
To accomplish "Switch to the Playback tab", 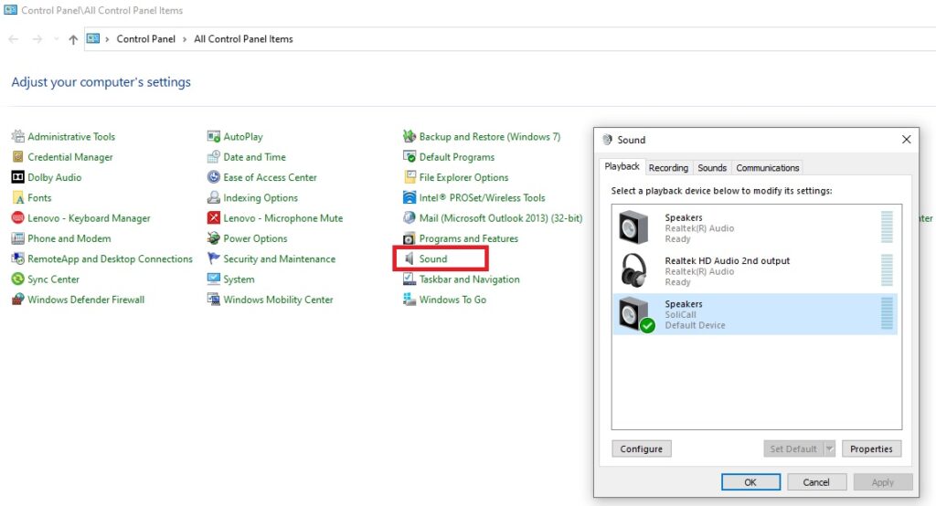I will click(622, 166).
